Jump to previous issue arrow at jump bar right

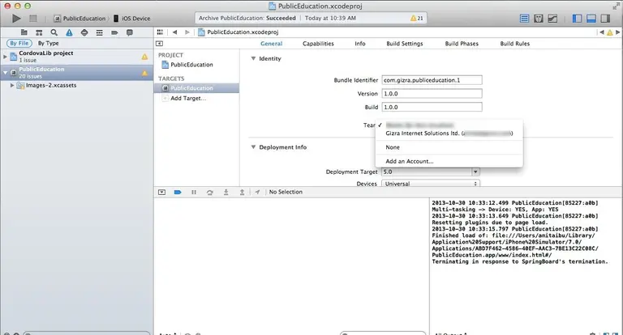(x=602, y=32)
